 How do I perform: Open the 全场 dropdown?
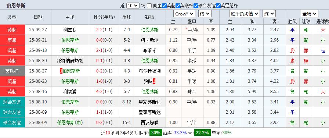coord(309,14)
